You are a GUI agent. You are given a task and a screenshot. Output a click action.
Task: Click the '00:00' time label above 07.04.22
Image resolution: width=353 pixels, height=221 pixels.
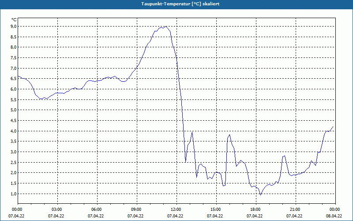[16, 210]
